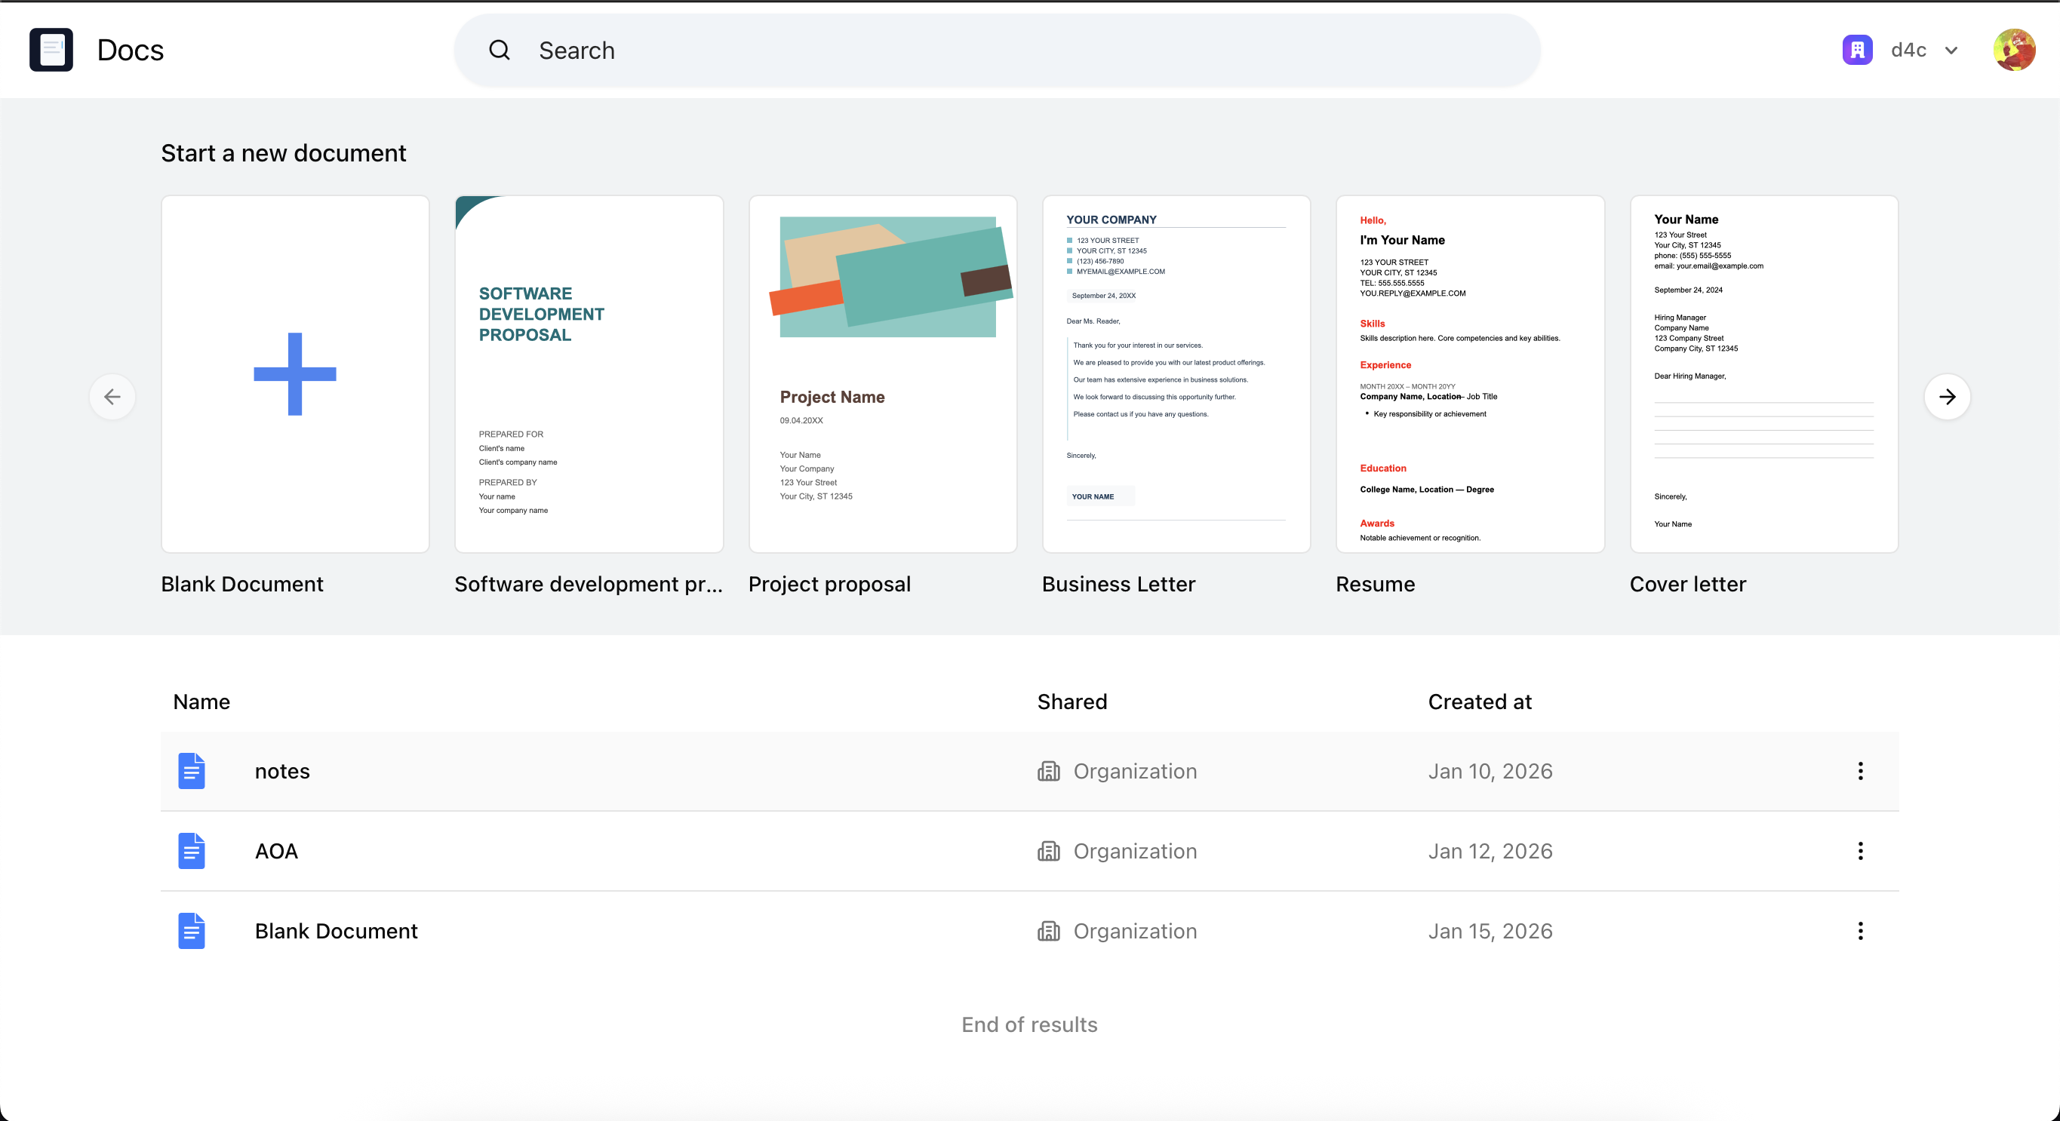Choose the Software development proposal template

click(589, 374)
